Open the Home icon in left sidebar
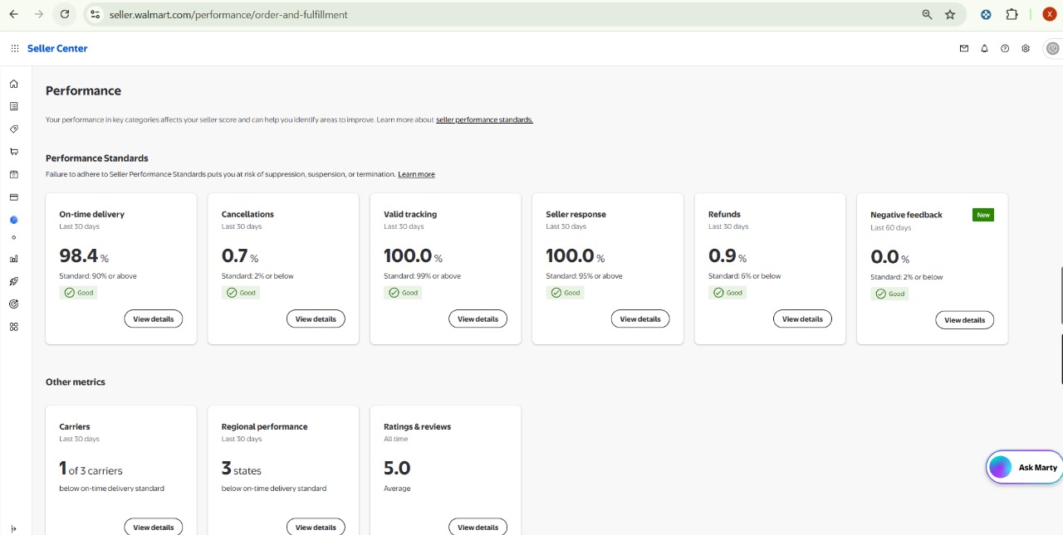 13,84
